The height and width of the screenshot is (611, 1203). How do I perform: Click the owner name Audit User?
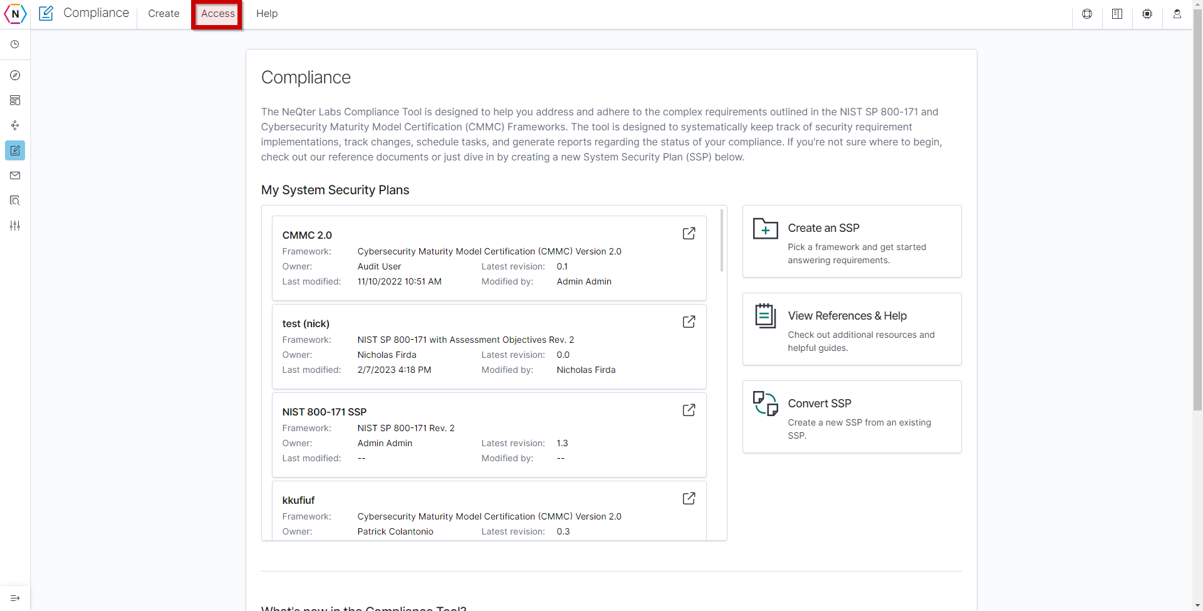379,266
